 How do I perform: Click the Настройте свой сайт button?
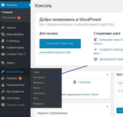tap(60, 43)
